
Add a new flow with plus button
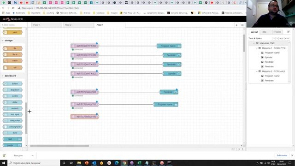tap(236, 25)
